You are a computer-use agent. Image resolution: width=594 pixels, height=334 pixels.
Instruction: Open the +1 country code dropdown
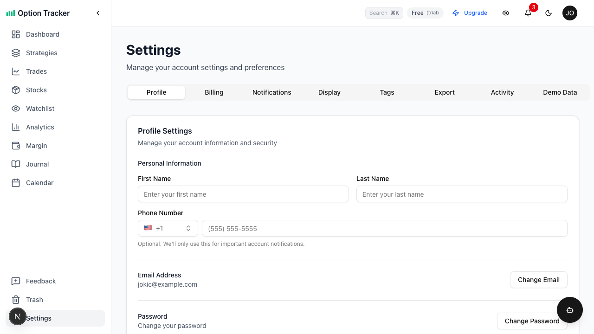click(x=168, y=228)
